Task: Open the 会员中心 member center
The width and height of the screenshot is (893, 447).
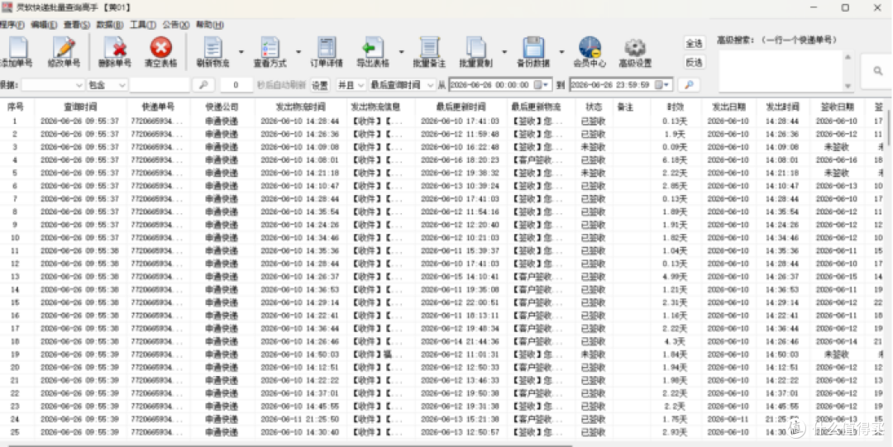Action: pos(590,52)
